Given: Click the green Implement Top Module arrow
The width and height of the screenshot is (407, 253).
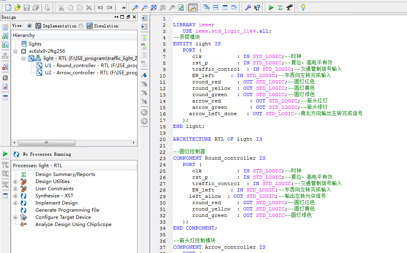Looking at the screenshot, I should click(271, 8).
